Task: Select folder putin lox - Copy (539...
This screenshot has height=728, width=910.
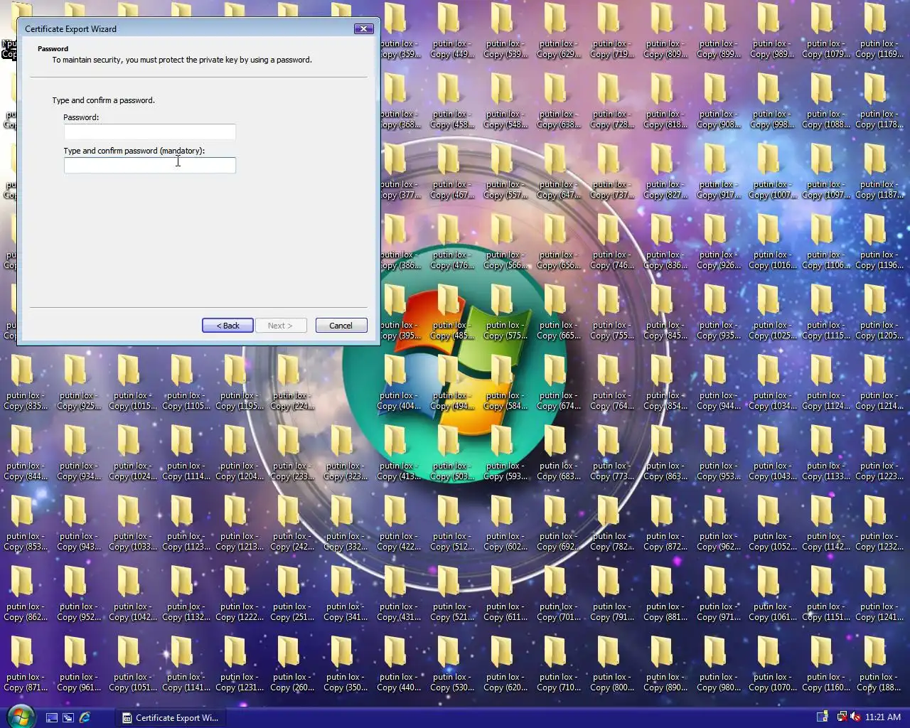Action: click(x=505, y=31)
